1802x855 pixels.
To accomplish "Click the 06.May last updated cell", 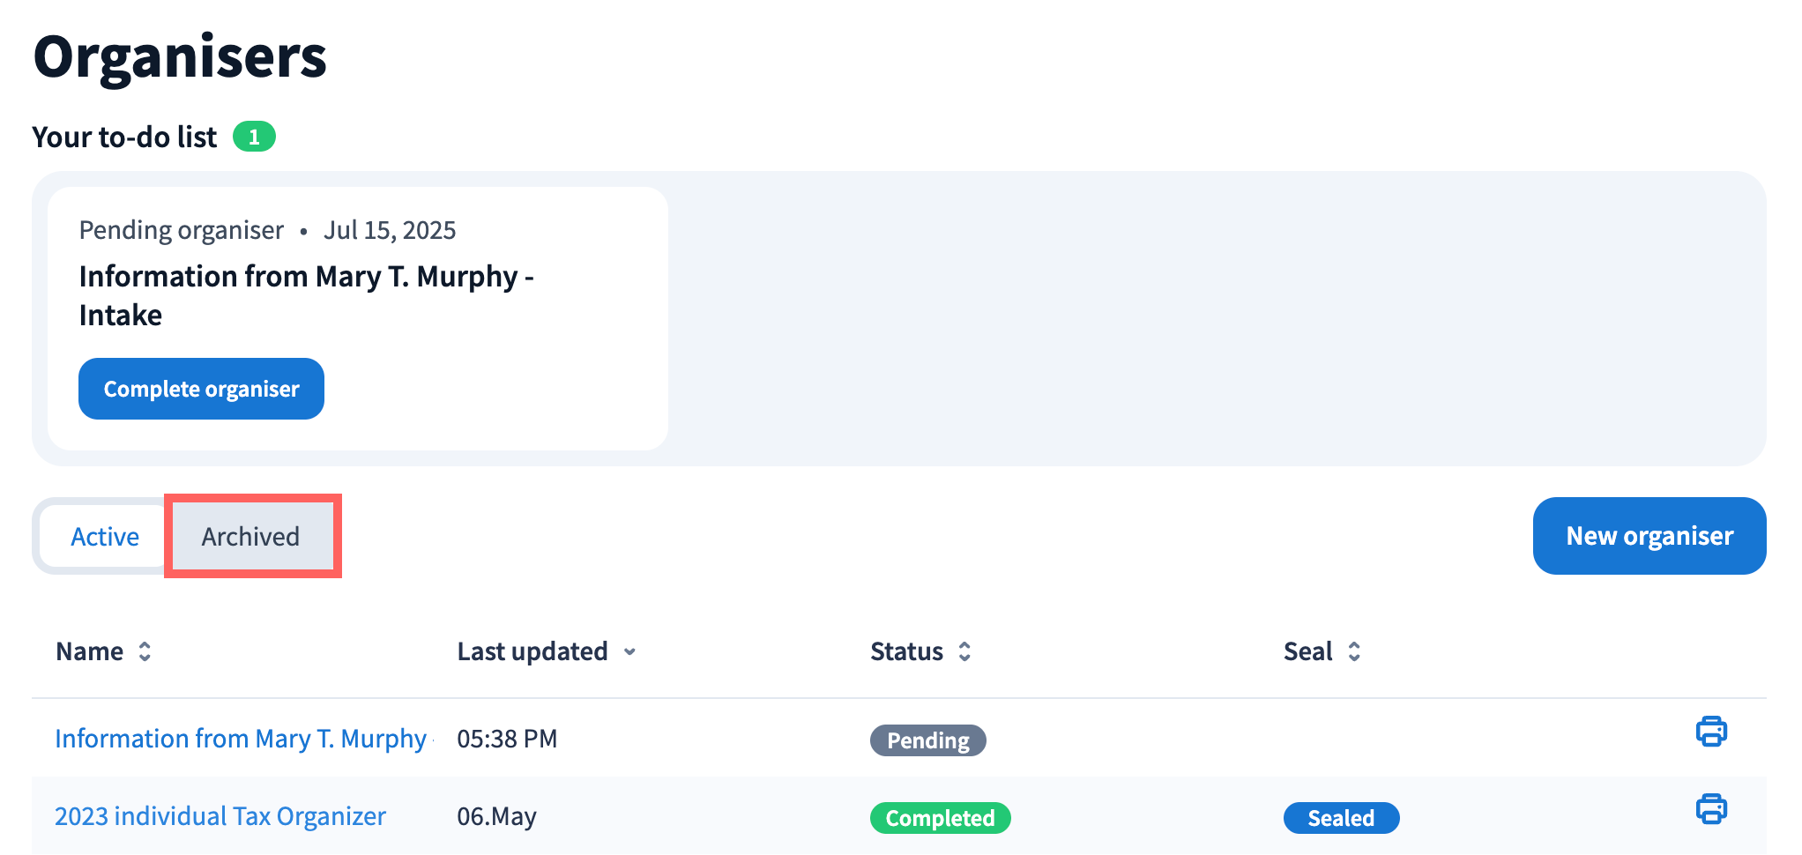I will click(x=496, y=816).
